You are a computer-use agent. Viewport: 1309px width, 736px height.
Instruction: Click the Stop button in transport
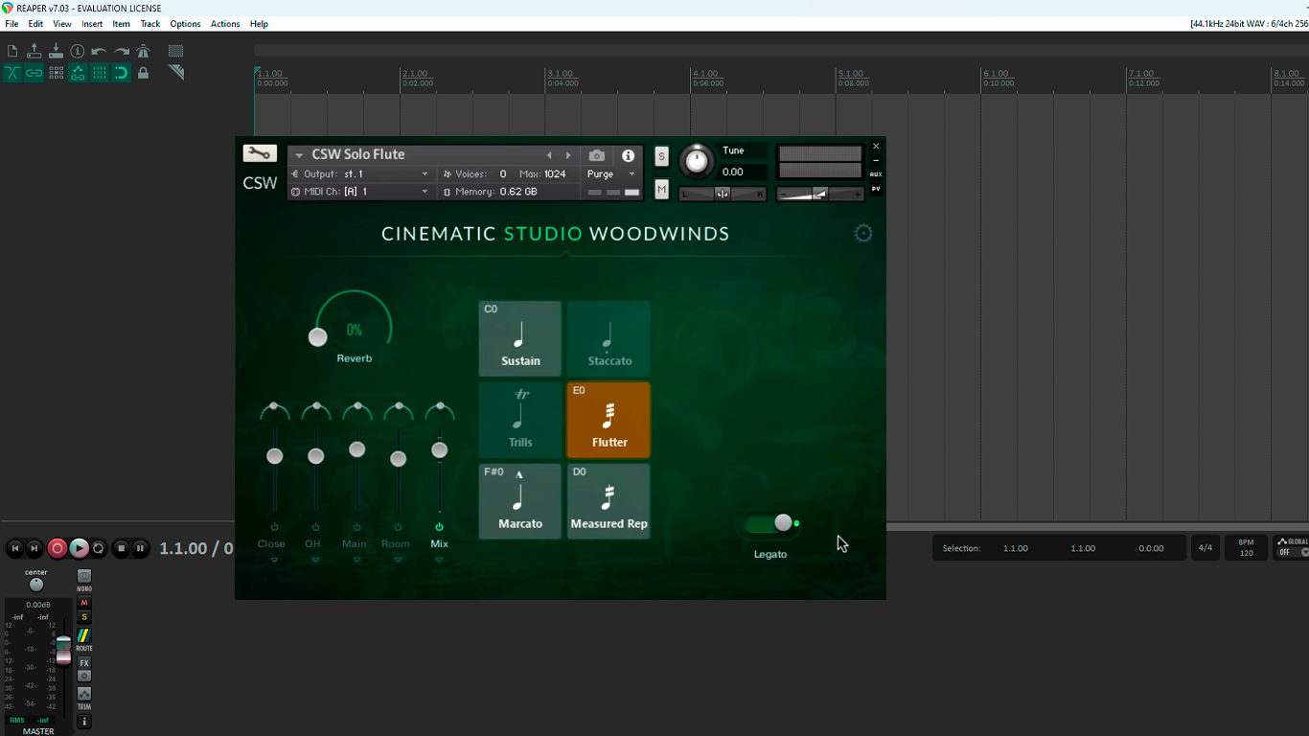coord(121,548)
